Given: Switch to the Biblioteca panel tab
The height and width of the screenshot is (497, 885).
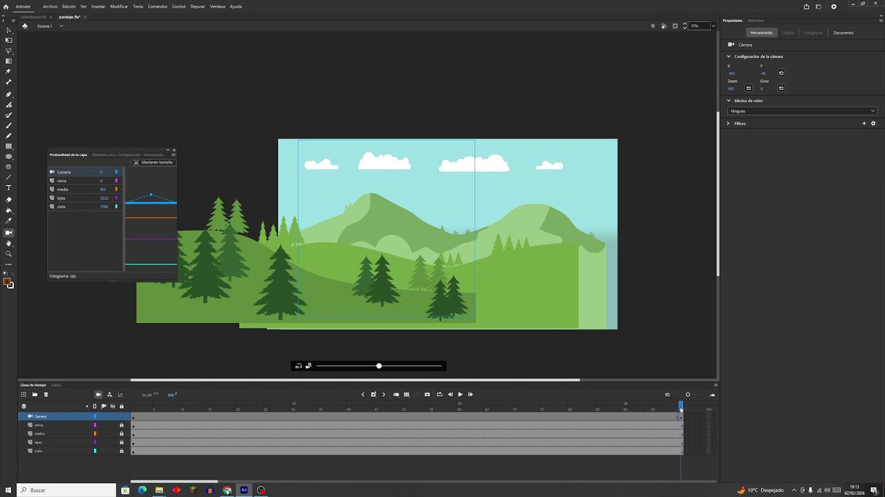Looking at the screenshot, I should (x=756, y=21).
